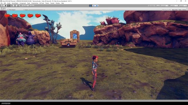This screenshot has width=188, height=105.
Task: Select the Move tool
Action: point(6,6)
